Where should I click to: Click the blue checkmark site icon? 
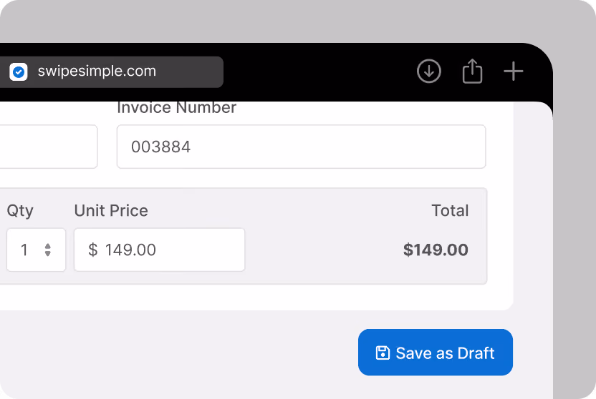pyautogui.click(x=18, y=72)
